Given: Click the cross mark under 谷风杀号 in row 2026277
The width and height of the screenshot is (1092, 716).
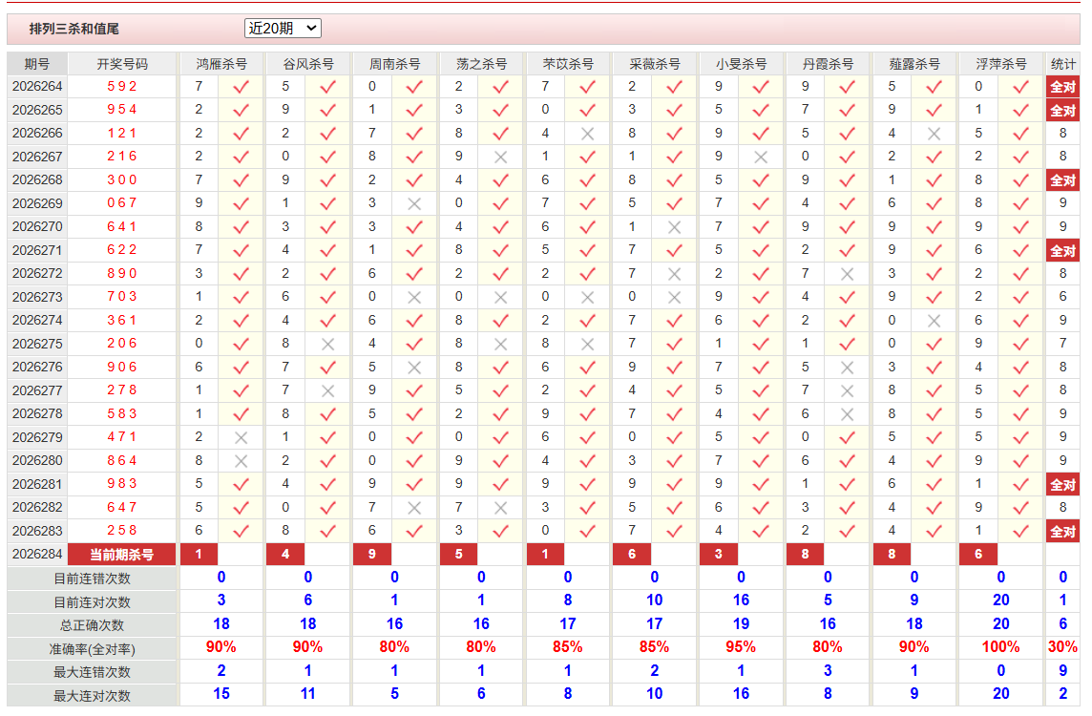Looking at the screenshot, I should point(328,391).
